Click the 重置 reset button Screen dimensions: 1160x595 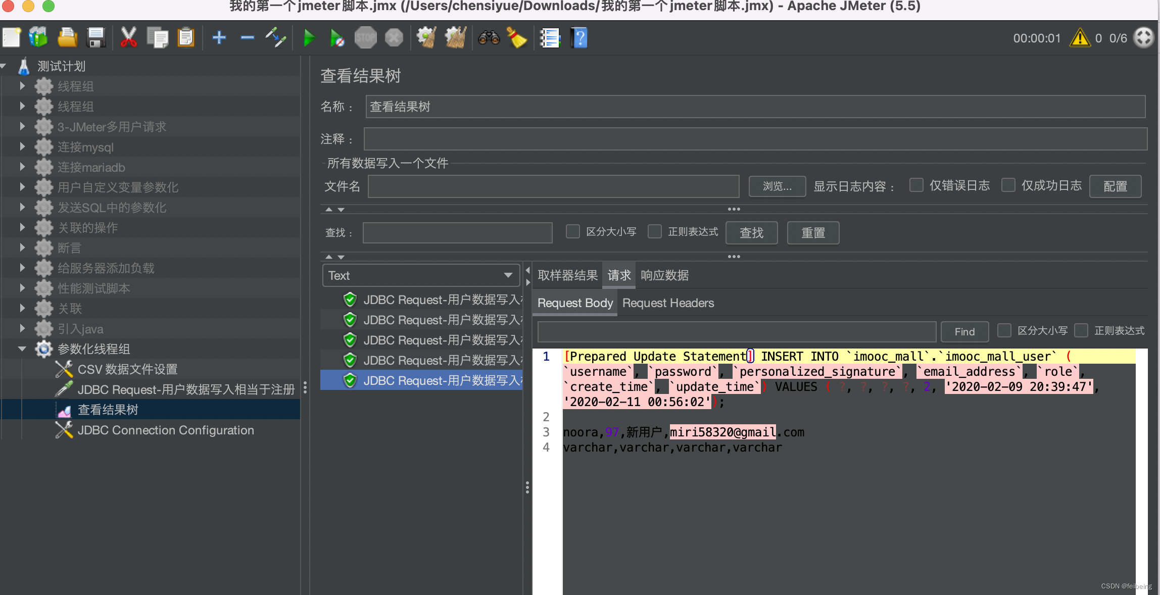click(813, 233)
